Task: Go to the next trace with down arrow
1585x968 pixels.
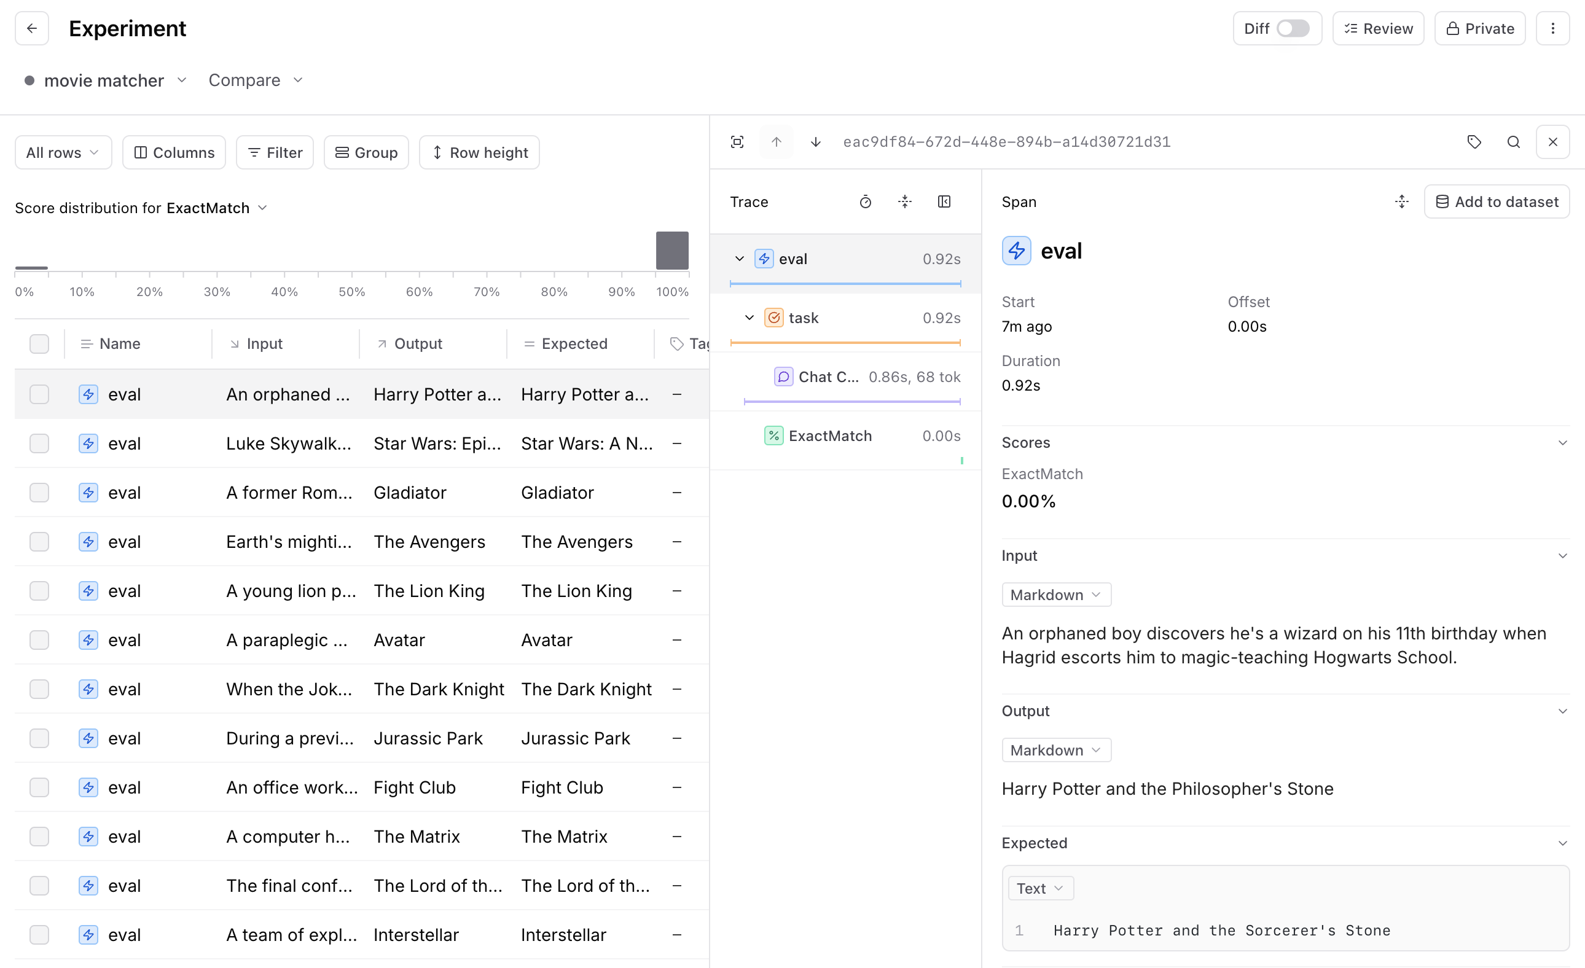Action: click(x=815, y=141)
